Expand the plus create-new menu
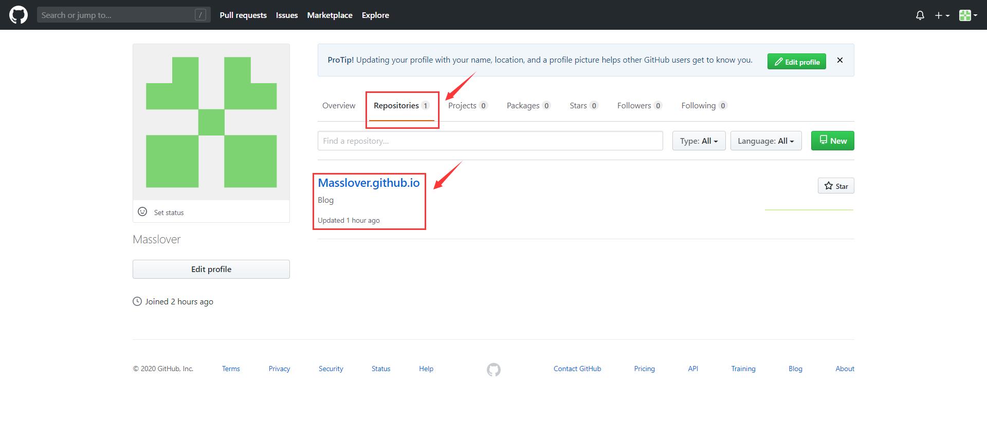Viewport: 987px width, 444px height. pos(942,15)
